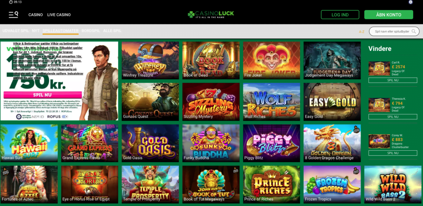Click the pink Spil Nu banner button

pos(43,95)
